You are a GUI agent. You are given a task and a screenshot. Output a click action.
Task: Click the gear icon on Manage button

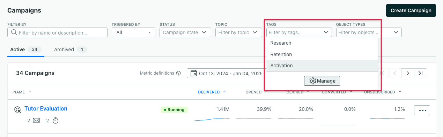coord(313,81)
